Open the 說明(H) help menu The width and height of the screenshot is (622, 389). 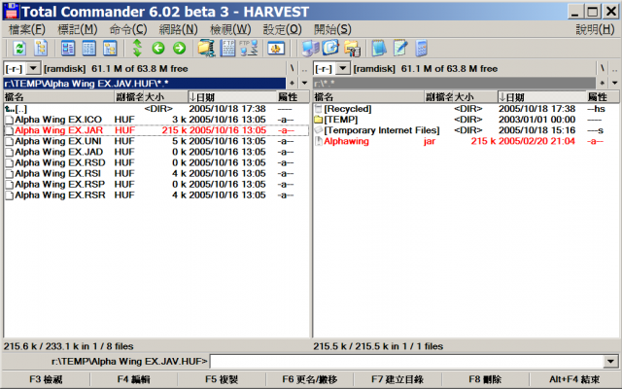595,29
